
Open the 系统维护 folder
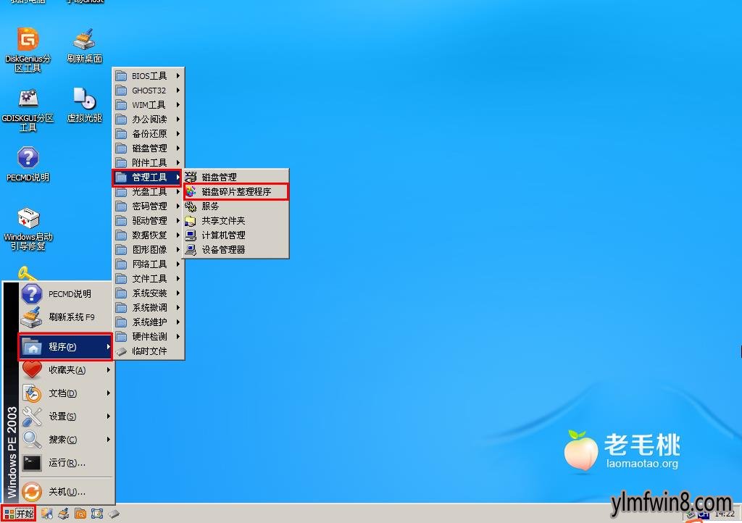[148, 322]
